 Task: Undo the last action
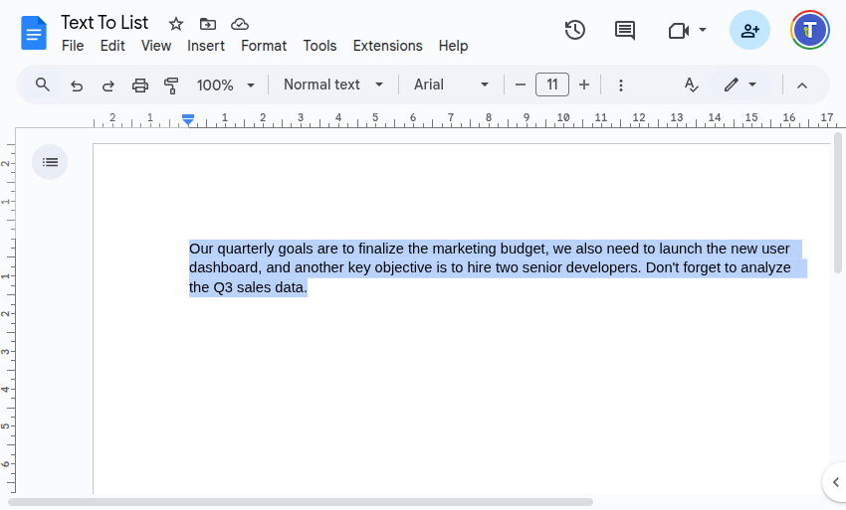coord(77,85)
